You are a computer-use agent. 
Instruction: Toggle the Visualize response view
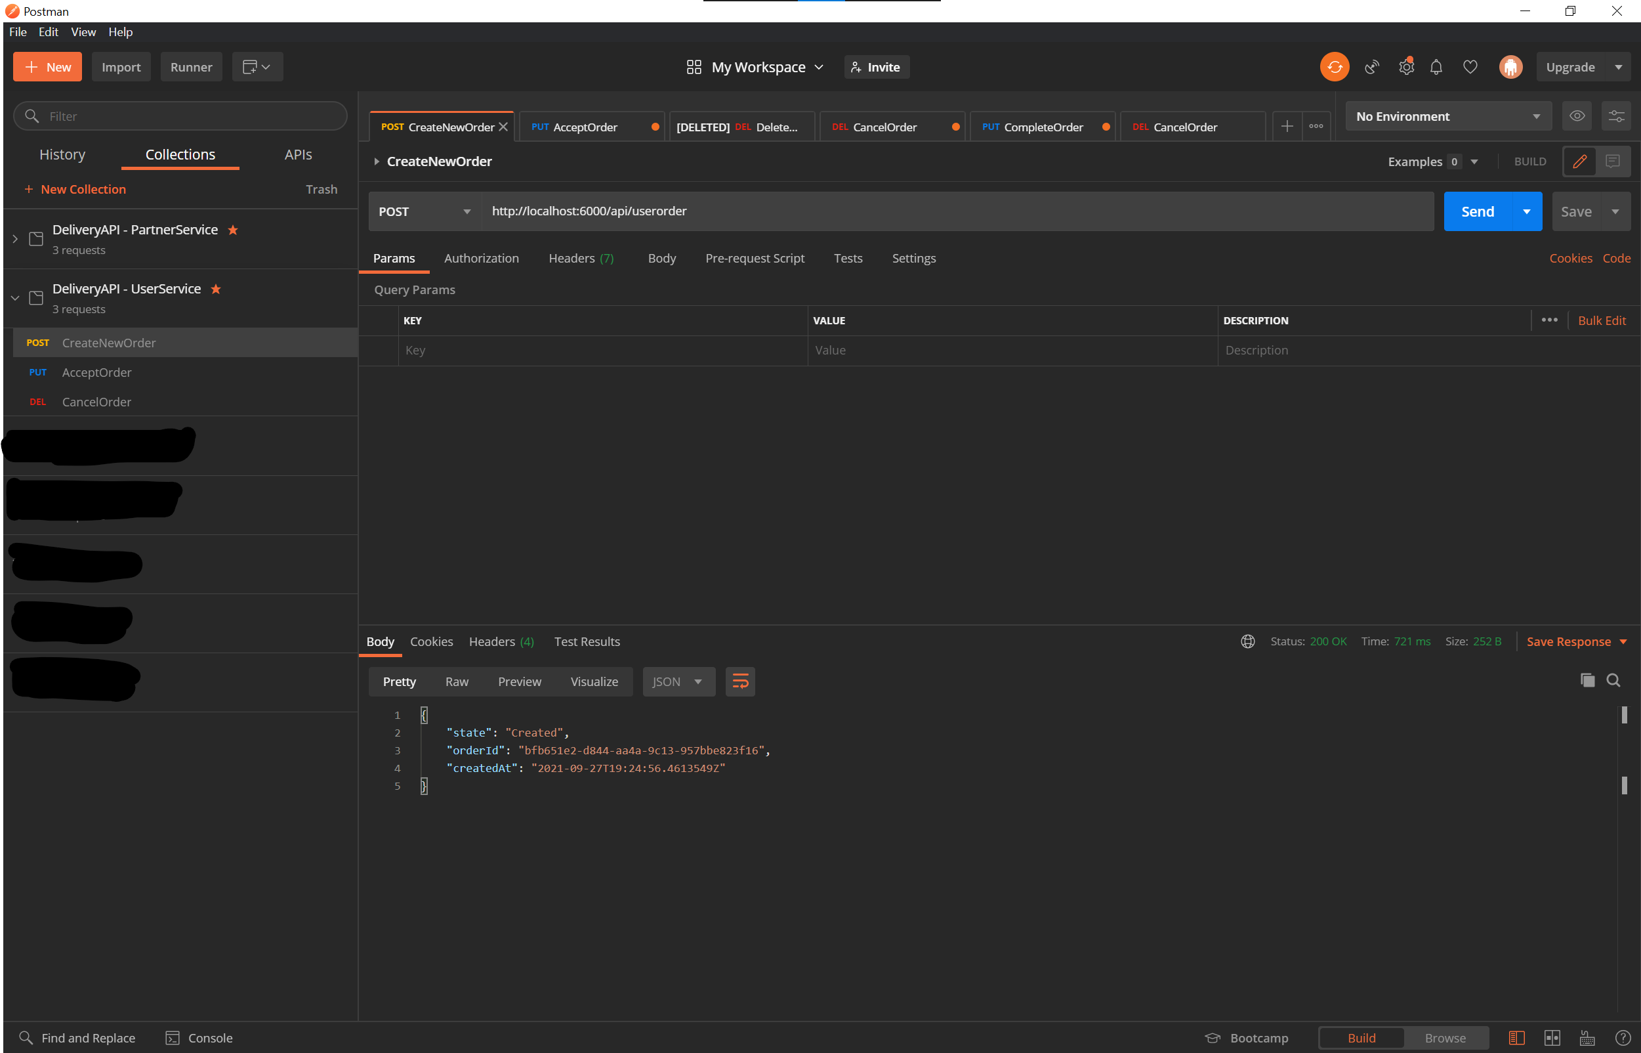coord(594,682)
